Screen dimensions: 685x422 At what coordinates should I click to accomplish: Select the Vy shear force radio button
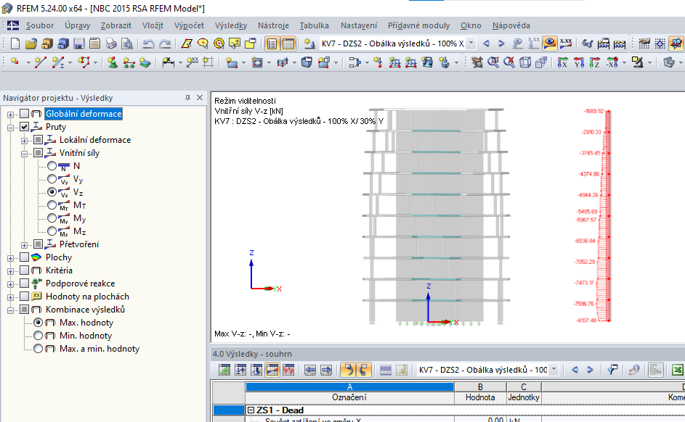(52, 179)
